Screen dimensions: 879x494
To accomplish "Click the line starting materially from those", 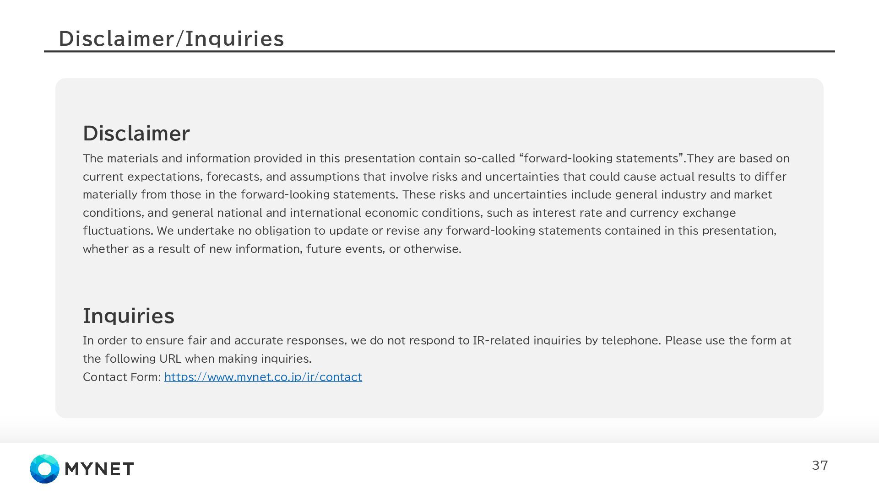I will (427, 194).
